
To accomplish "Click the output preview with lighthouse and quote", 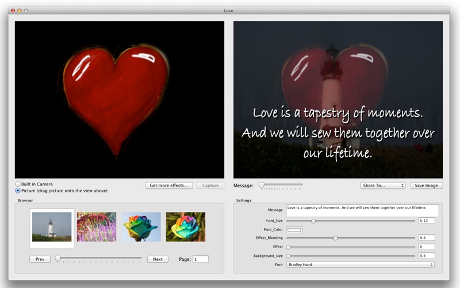I will tap(338, 100).
